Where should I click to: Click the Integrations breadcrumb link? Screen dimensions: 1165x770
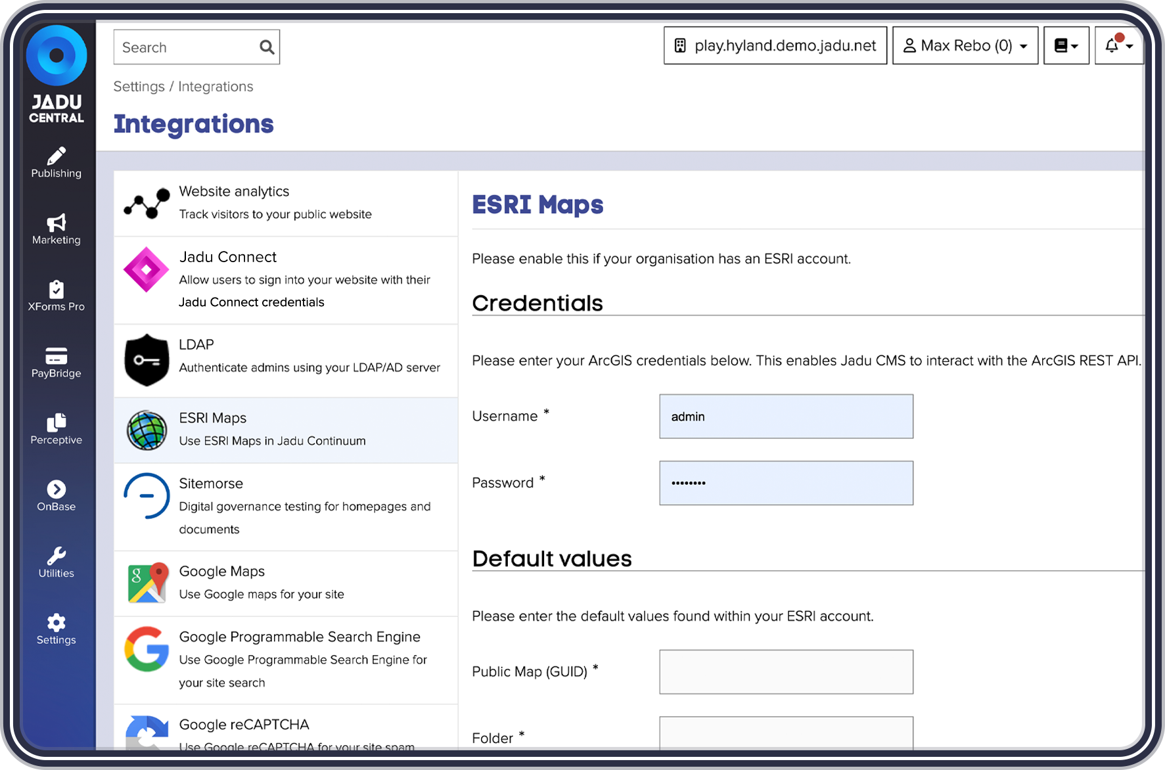[x=216, y=87]
